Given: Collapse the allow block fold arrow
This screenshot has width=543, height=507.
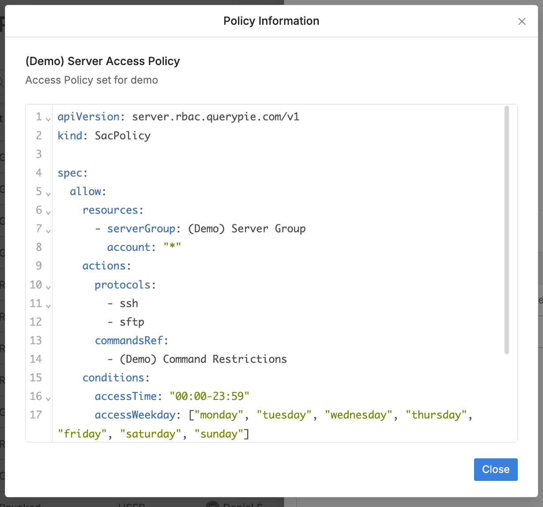Looking at the screenshot, I should click(49, 193).
